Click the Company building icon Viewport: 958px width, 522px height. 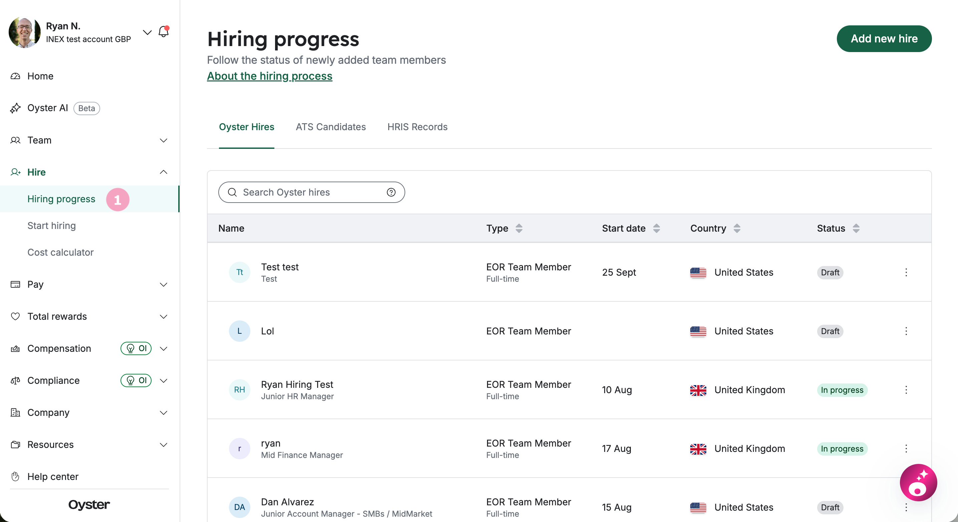[15, 413]
